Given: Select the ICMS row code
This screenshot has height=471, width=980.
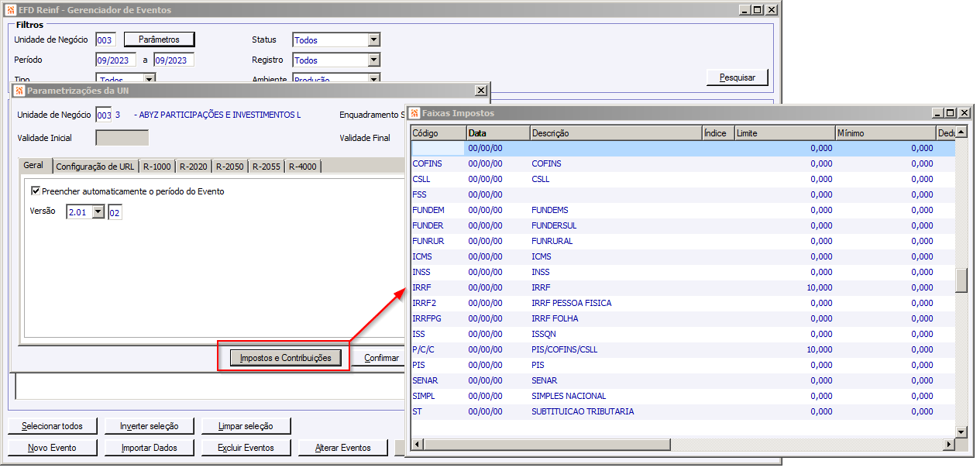Looking at the screenshot, I should (x=422, y=256).
